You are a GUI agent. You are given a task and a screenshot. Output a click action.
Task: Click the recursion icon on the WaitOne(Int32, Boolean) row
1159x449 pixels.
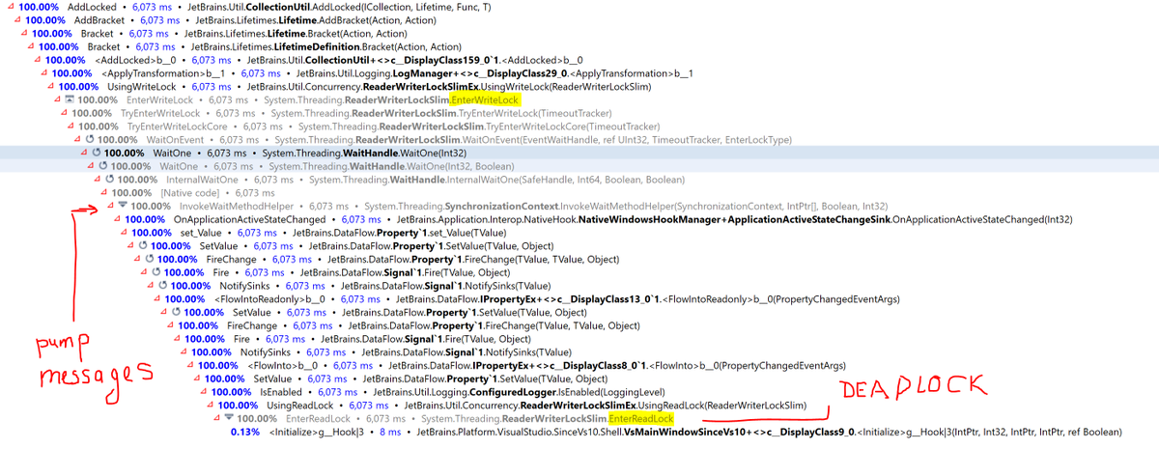tap(102, 166)
